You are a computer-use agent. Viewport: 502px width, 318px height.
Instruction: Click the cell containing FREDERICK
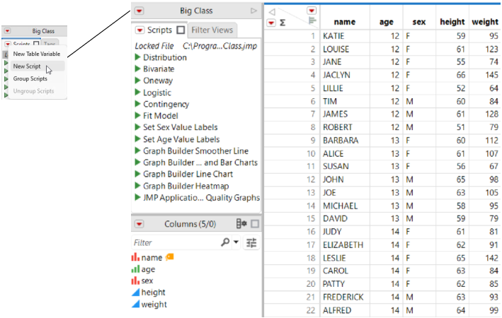(x=345, y=298)
